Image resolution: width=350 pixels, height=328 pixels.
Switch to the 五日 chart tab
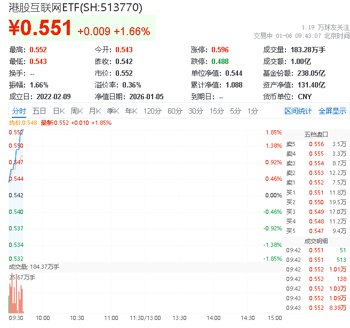[x=39, y=111]
